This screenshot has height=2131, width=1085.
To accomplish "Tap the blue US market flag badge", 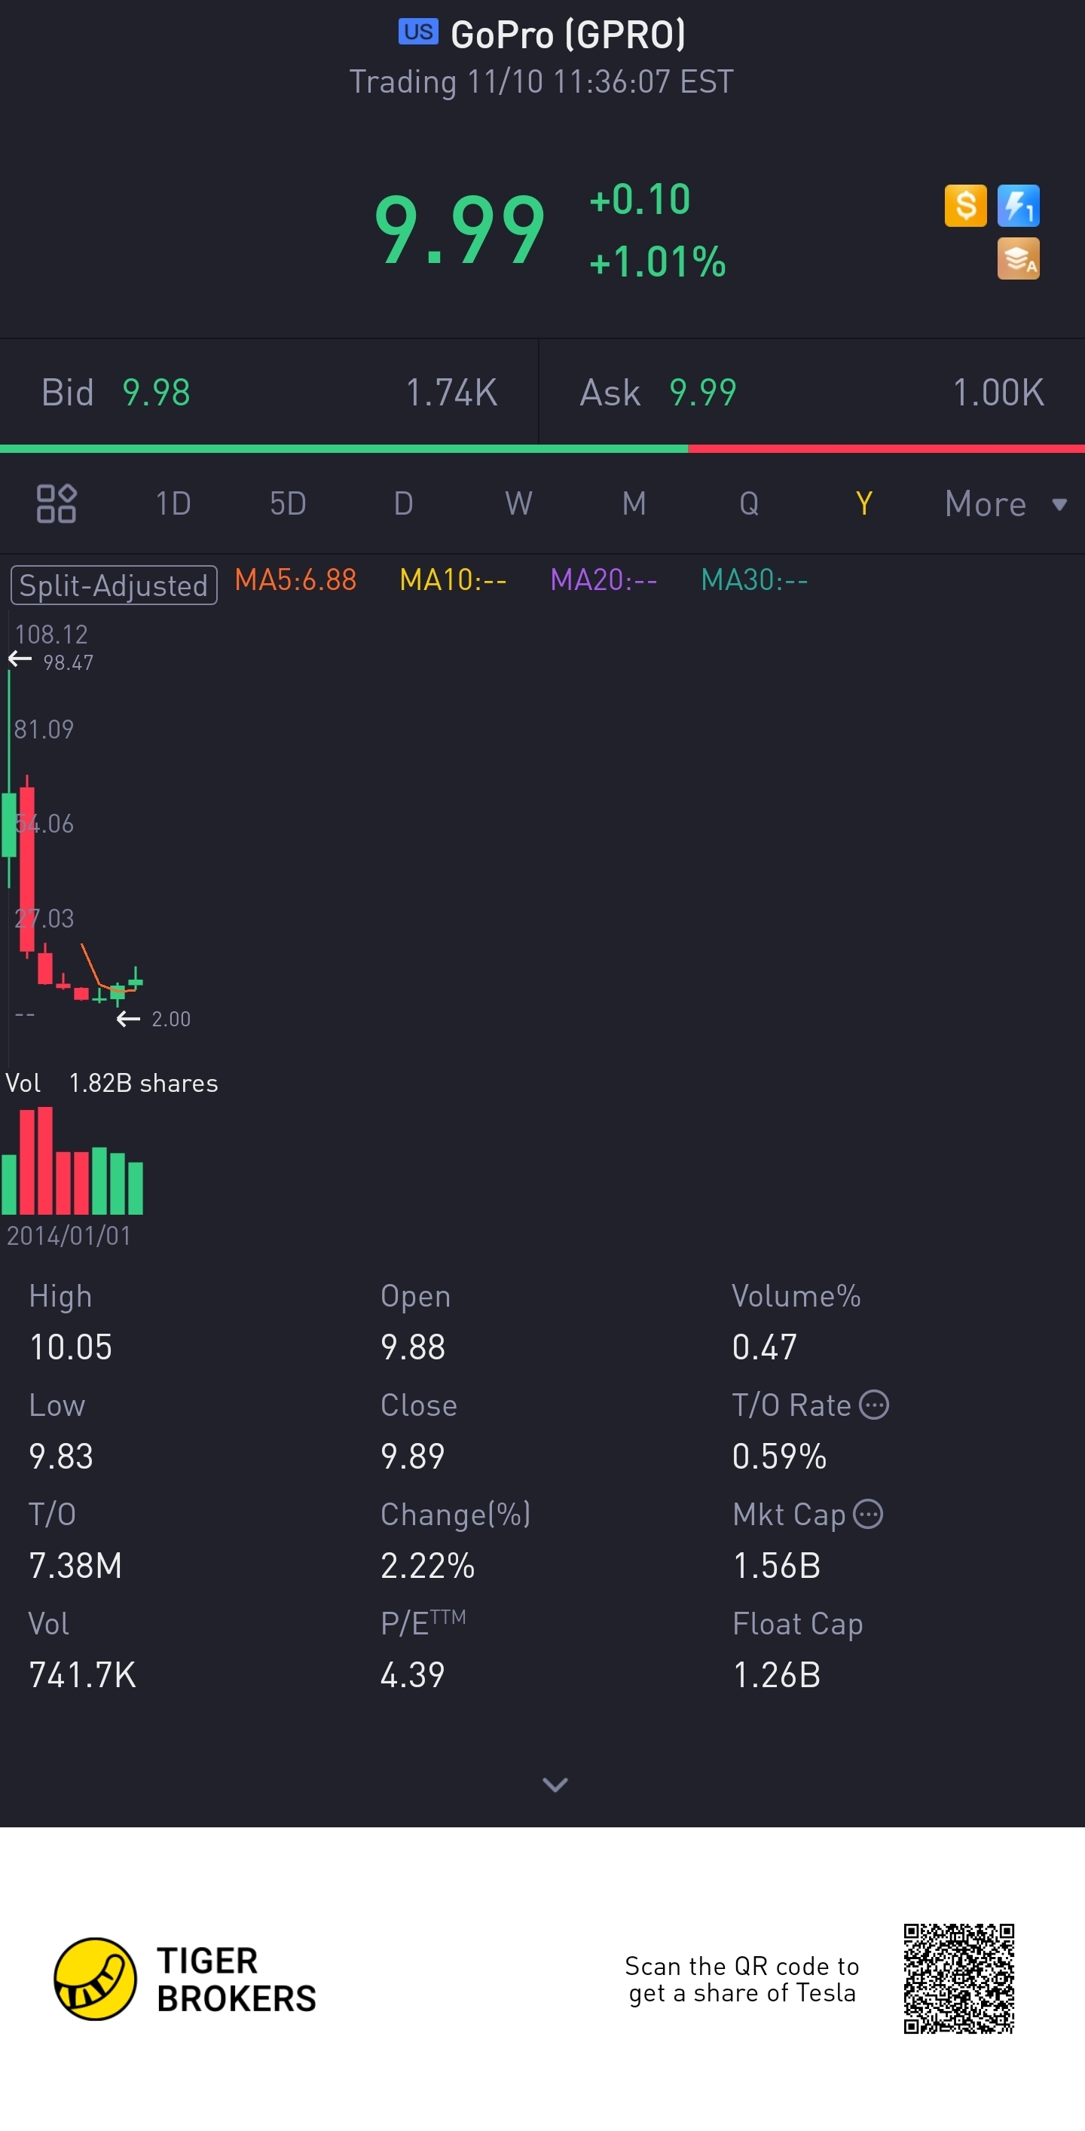I will click(418, 32).
